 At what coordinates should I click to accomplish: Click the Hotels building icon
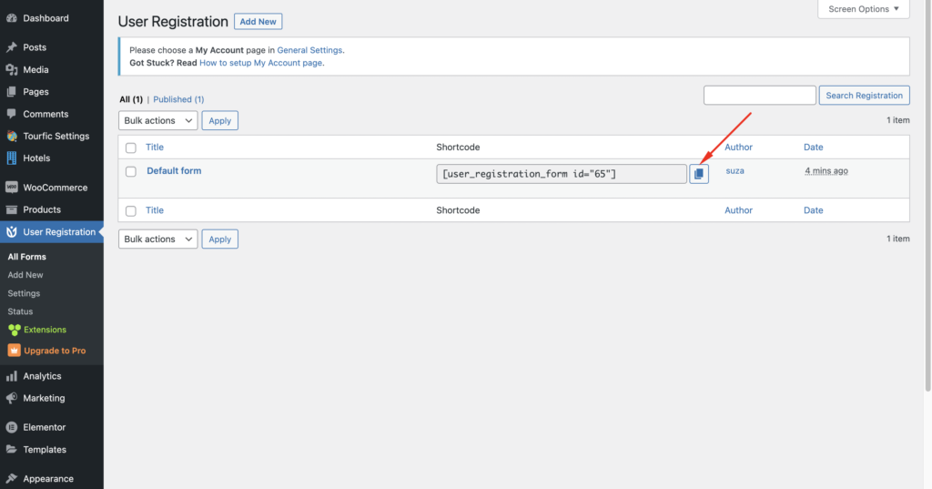tap(11, 158)
